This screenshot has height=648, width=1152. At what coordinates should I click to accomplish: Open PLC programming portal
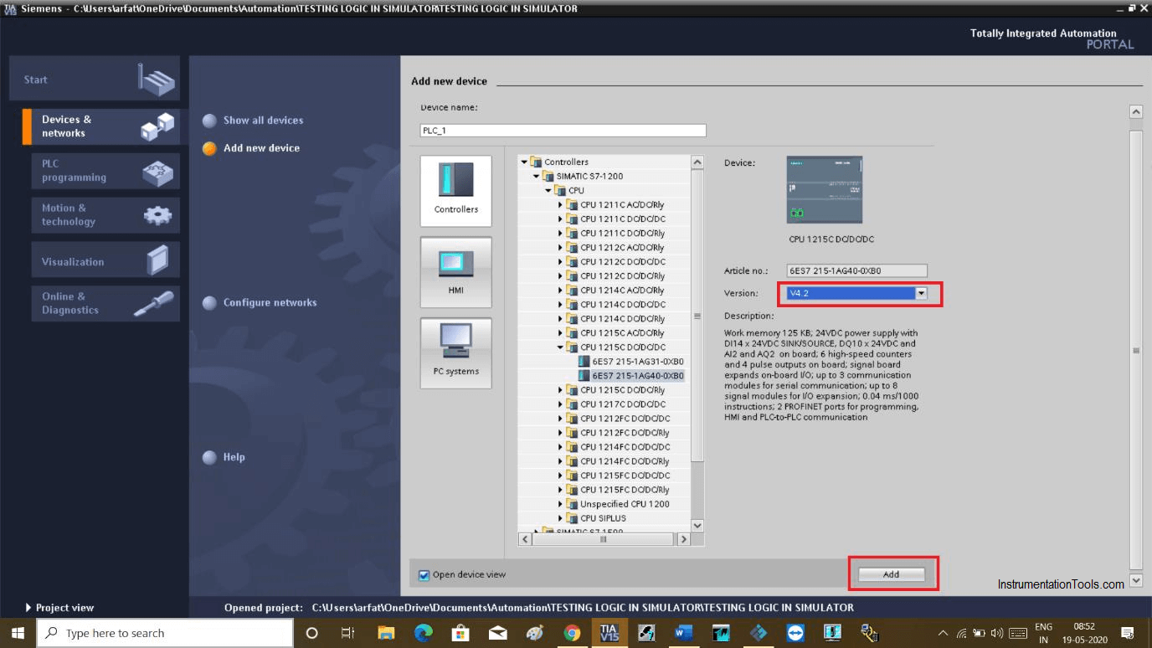click(x=105, y=171)
